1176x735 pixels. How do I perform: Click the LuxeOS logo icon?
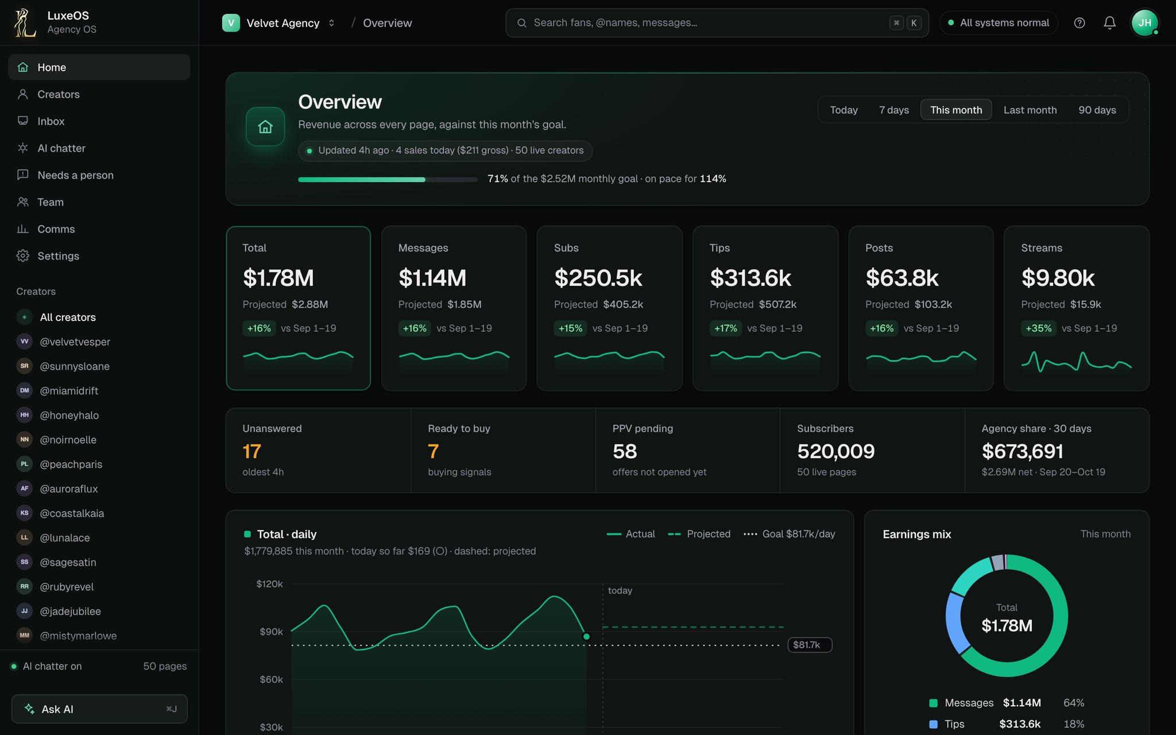(25, 23)
